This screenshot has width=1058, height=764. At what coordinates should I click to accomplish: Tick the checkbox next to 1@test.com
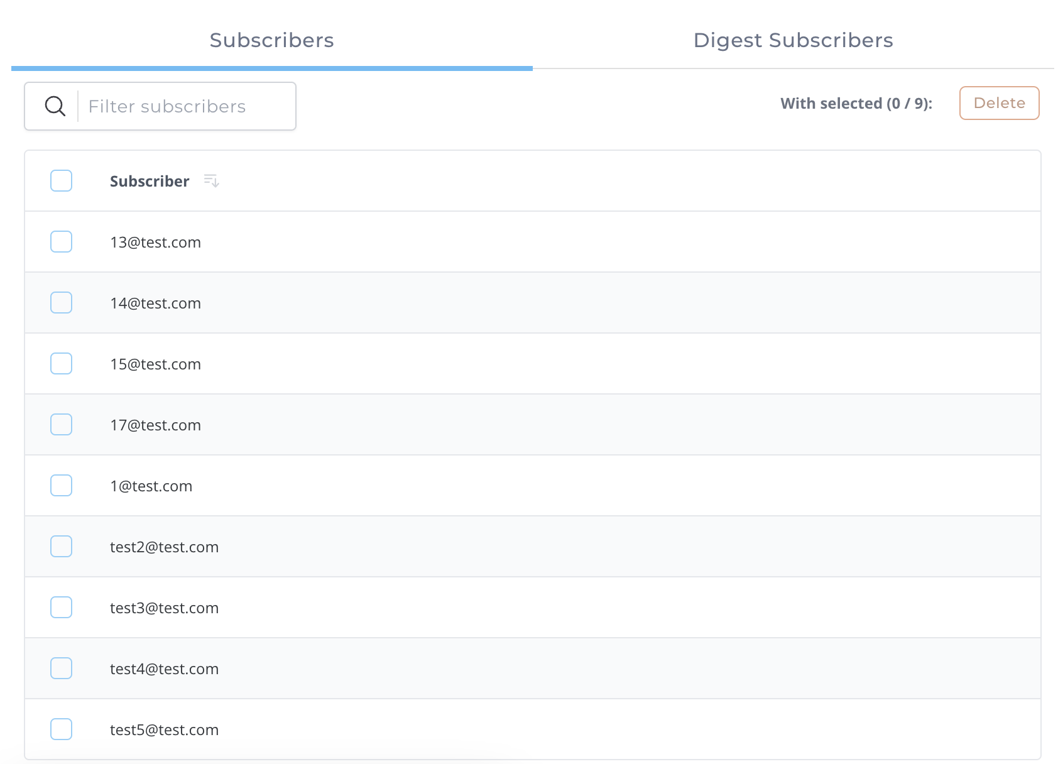(x=61, y=485)
